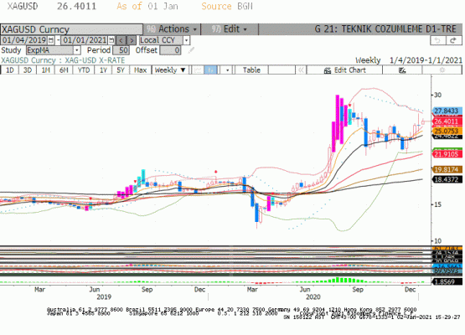465x335 pixels.
Task: Open end date calendar picker icon
Action: (x=111, y=40)
